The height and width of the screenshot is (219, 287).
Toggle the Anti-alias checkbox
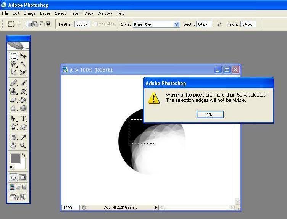point(95,24)
